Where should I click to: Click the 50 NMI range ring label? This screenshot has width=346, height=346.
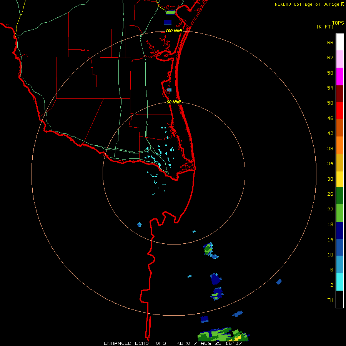[x=174, y=102]
